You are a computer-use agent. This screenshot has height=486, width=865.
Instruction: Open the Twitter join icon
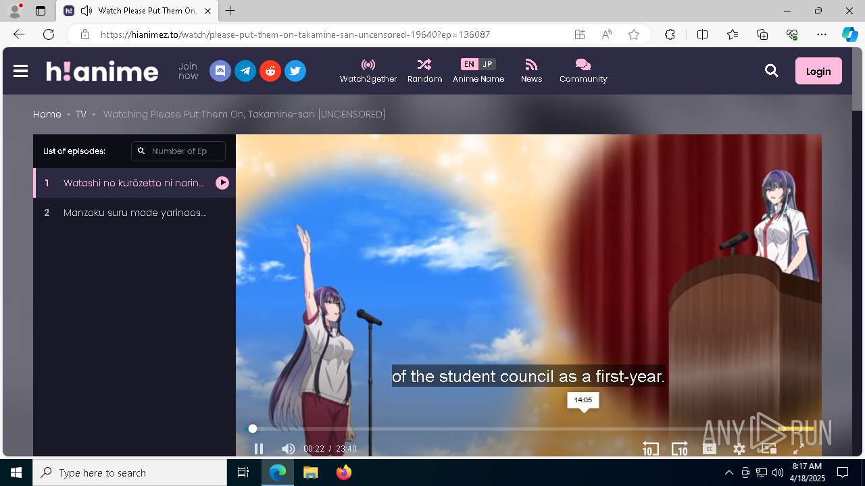[x=295, y=71]
